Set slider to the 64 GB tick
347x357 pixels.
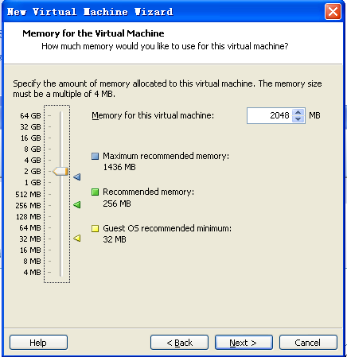[60, 115]
